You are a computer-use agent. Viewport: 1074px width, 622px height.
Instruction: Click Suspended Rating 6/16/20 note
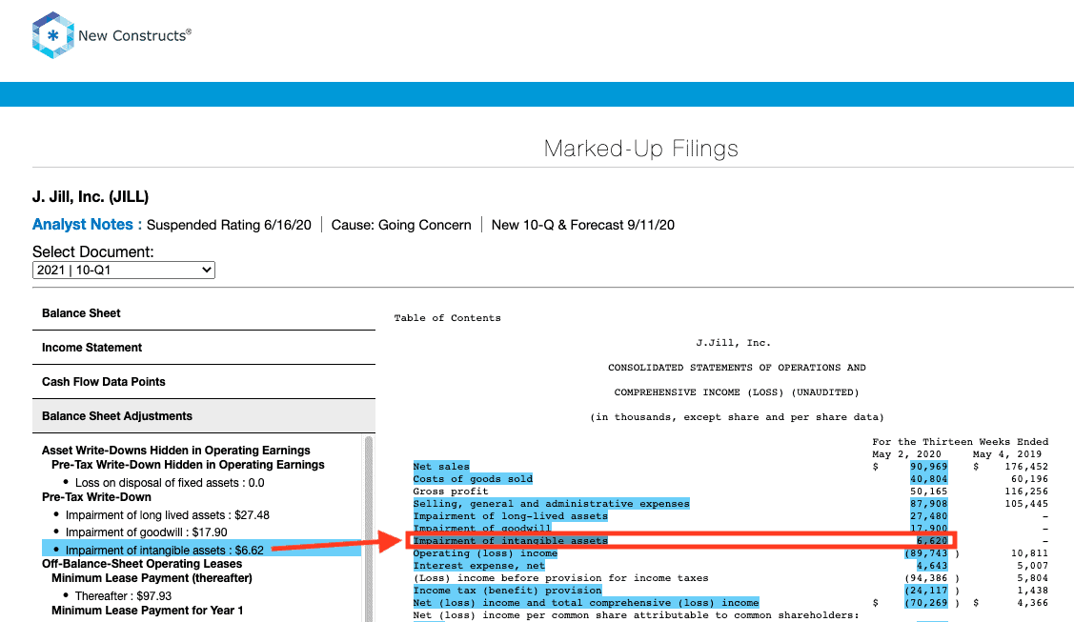pos(229,225)
